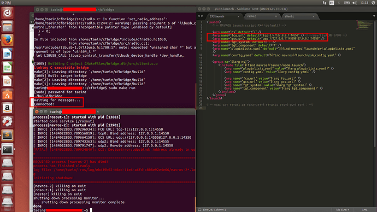Open LibreOffice Writer from the launcher

click(7, 54)
